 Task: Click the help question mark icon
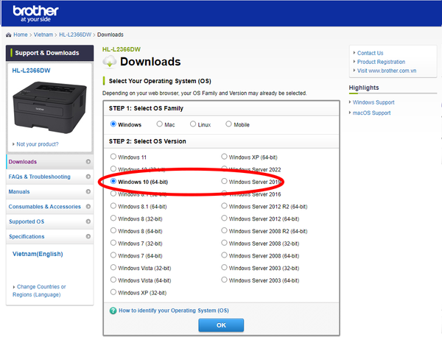pos(113,311)
